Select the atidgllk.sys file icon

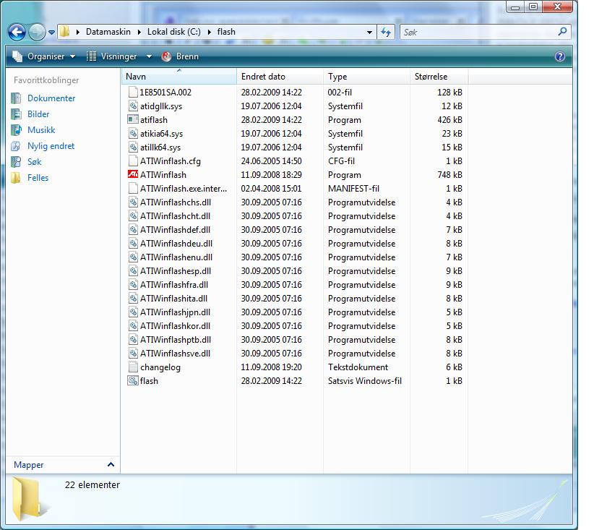(133, 106)
